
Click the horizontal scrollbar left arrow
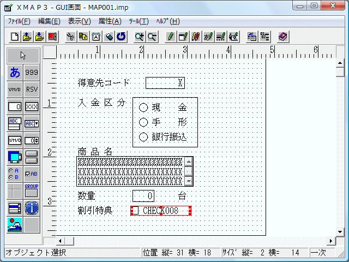click(x=60, y=241)
